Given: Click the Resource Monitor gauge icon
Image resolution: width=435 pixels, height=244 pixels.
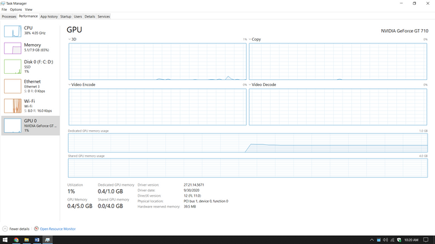Looking at the screenshot, I should (x=36, y=228).
